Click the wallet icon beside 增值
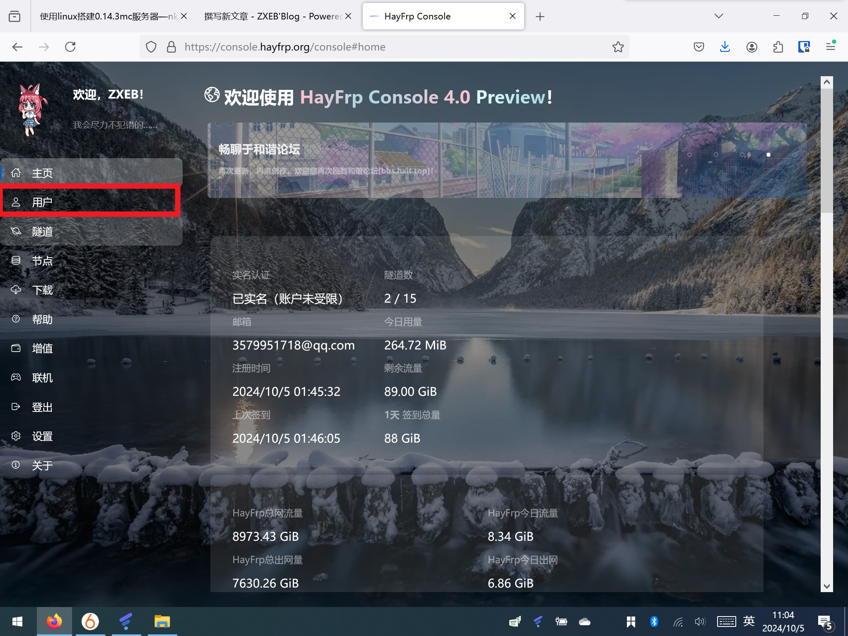 pyautogui.click(x=16, y=348)
